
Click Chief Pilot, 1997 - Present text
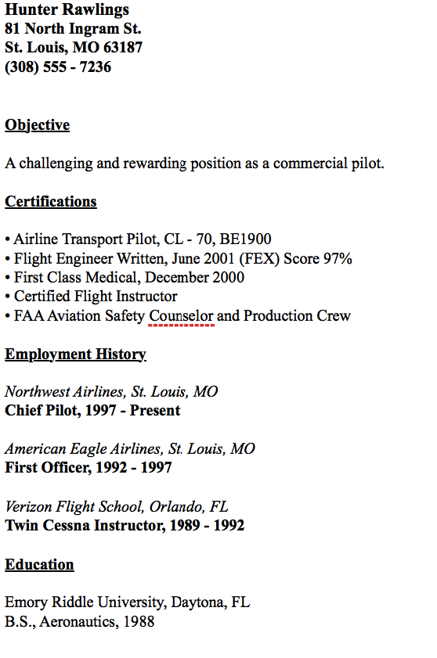coord(92,411)
